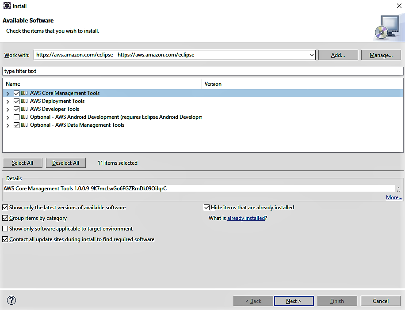The image size is (405, 310).
Task: Click the AWS Android Development category icon
Action: (24, 117)
